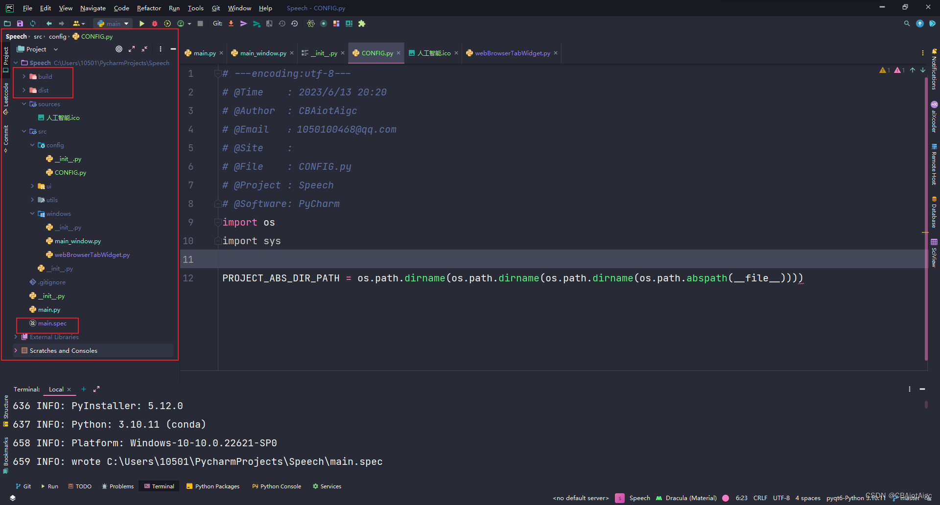
Task: Open the 'main' run configuration dropdown
Action: click(113, 23)
